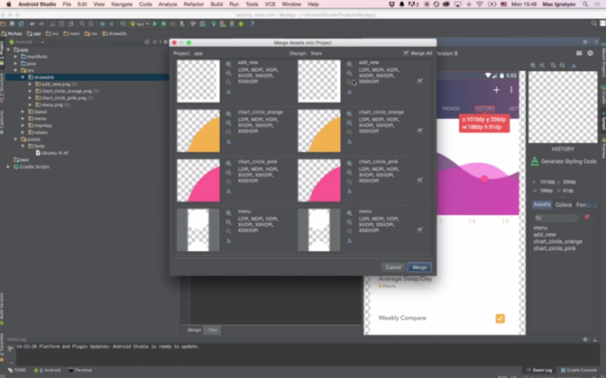Click export icon under design chart_circle_pink
This screenshot has width=606, height=378.
point(349,192)
